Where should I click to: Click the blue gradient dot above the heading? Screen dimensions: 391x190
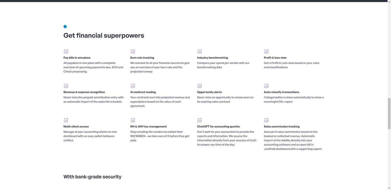click(x=65, y=26)
